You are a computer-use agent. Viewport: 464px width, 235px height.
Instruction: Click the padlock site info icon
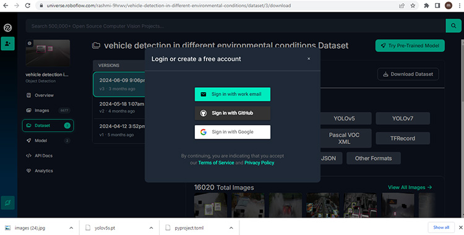(41, 6)
